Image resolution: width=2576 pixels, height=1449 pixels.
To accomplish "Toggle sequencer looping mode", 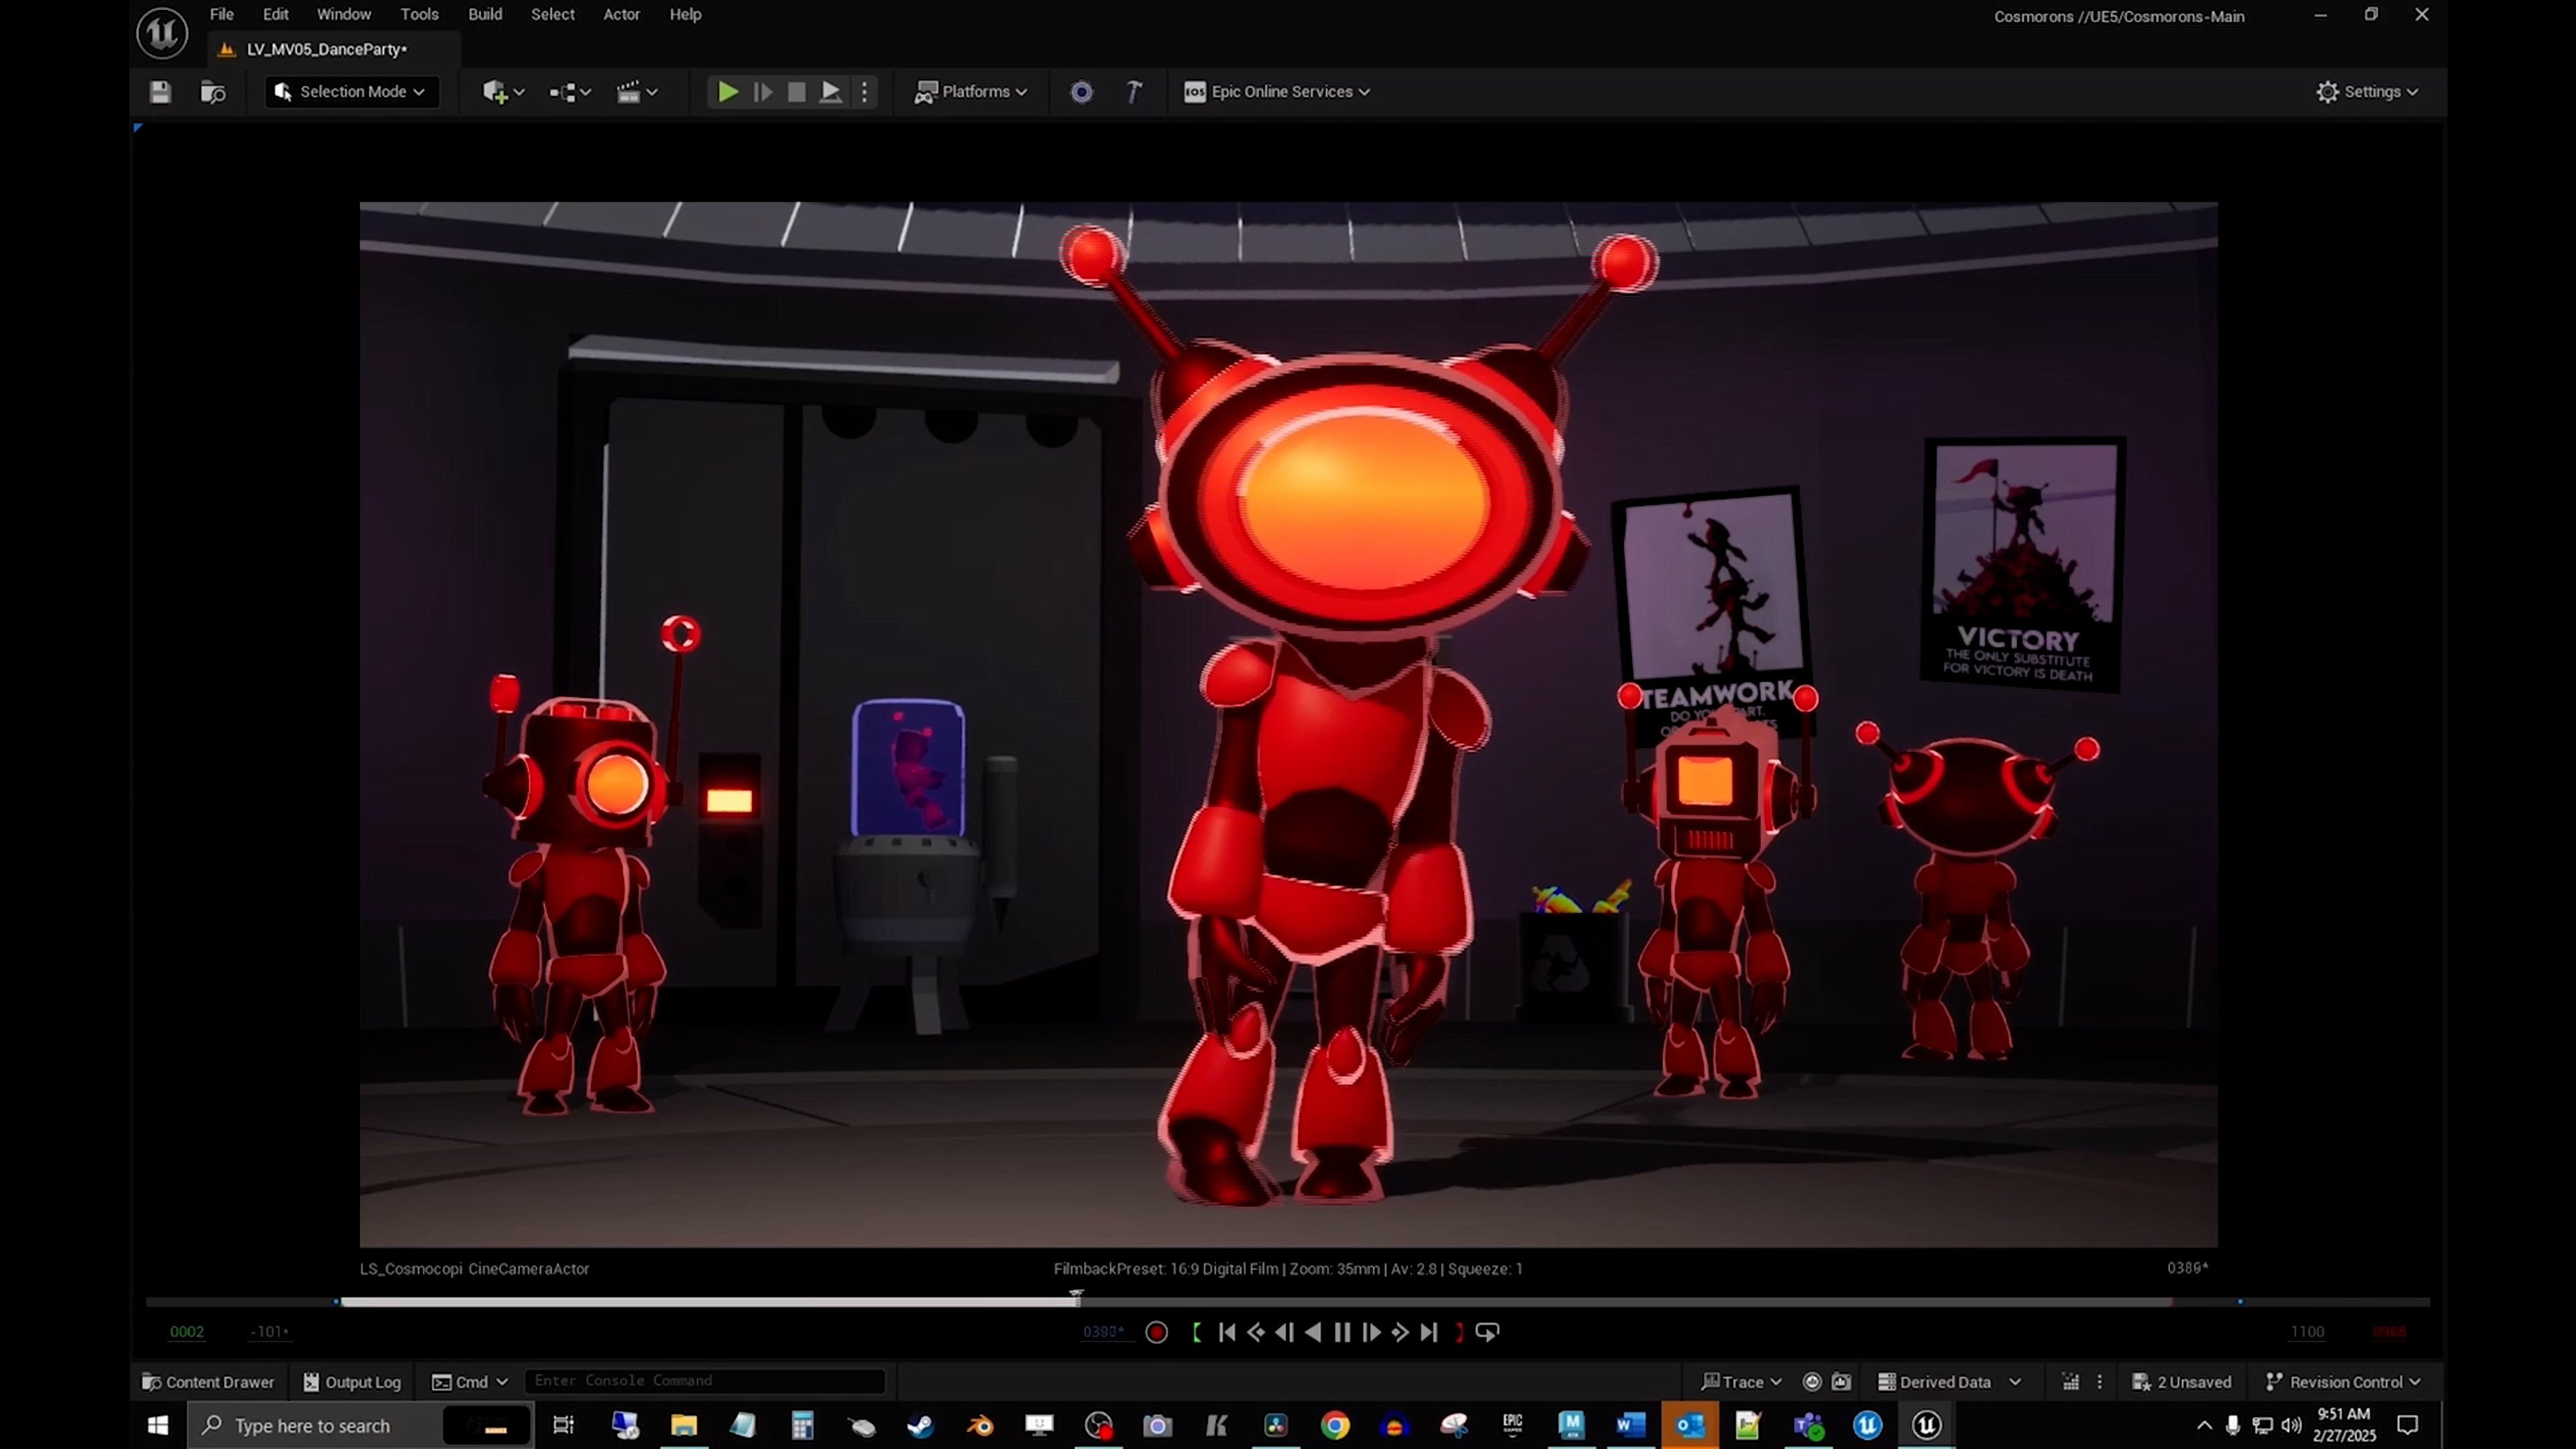I will (1487, 1332).
